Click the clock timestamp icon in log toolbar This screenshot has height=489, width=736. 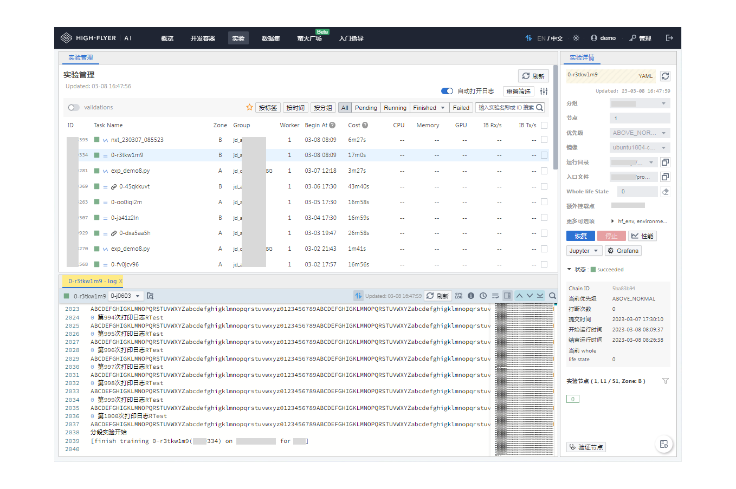483,296
